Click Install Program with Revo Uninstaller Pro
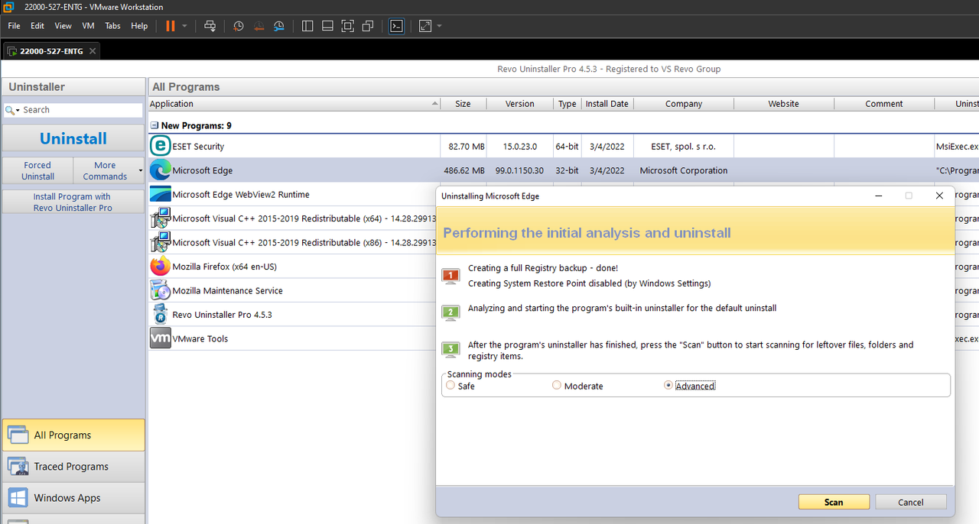 point(73,202)
